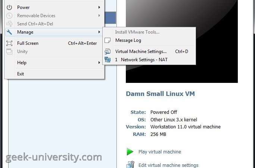Expand the Help submenu arrow
Image resolution: width=255 pixels, height=168 pixels.
coord(99,63)
